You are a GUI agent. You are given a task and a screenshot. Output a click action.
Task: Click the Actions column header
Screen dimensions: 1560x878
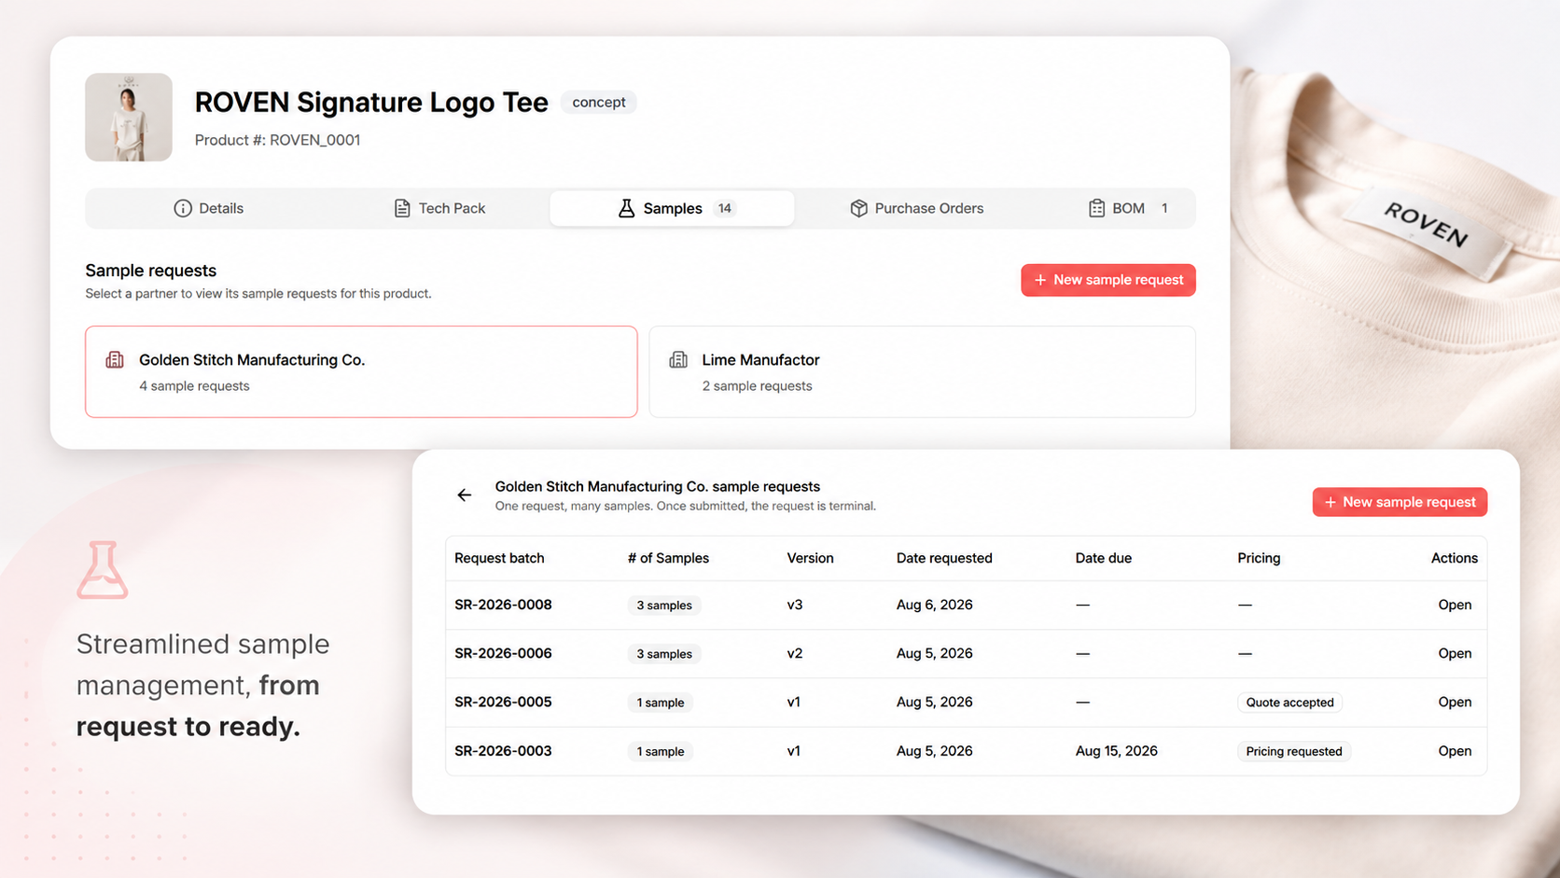(1455, 558)
